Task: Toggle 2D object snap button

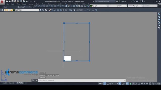Action: [x=123, y=83]
